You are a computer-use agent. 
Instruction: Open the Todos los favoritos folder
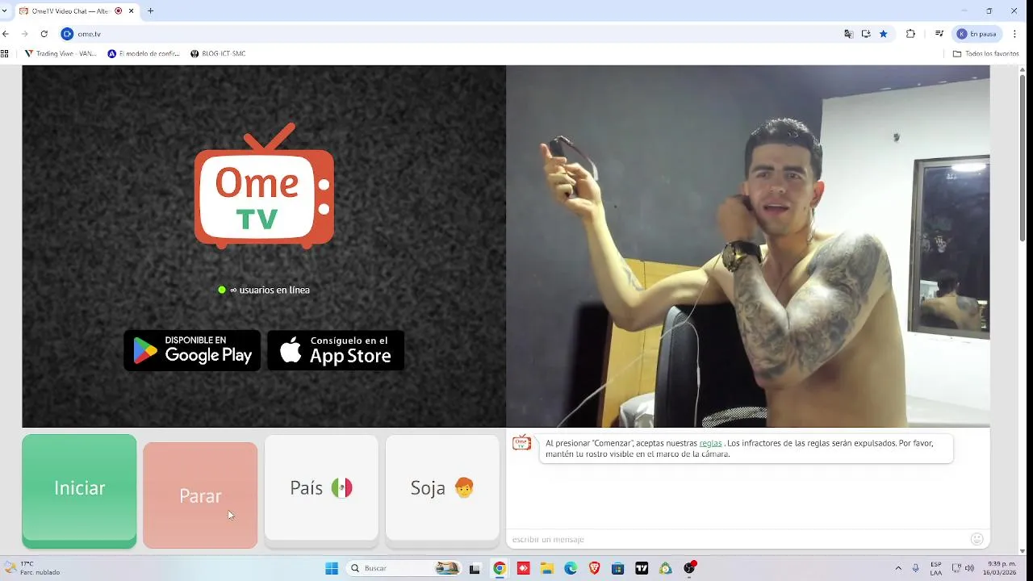point(985,54)
